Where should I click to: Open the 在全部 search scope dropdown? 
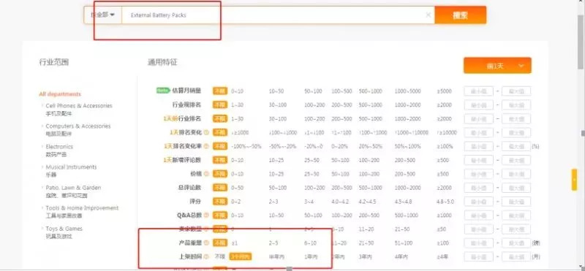click(x=102, y=15)
